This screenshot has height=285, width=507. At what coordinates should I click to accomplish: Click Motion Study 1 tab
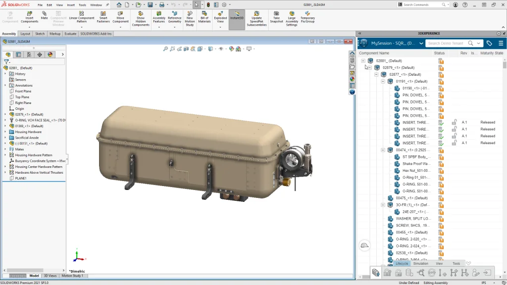[x=72, y=276]
